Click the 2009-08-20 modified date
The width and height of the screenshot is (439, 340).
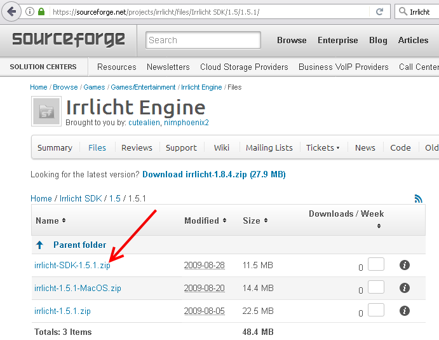pos(205,288)
